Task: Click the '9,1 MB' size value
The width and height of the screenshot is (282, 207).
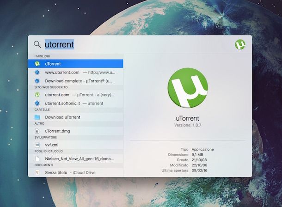Action: click(197, 154)
